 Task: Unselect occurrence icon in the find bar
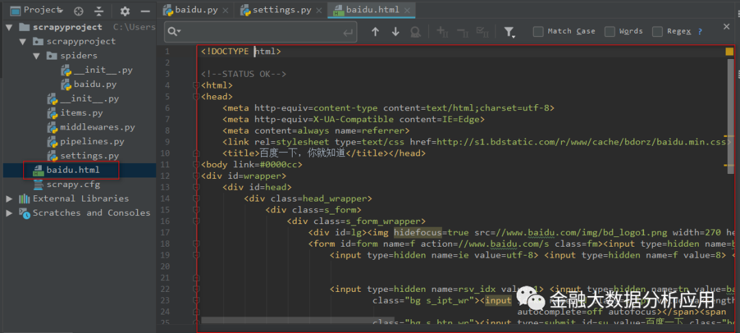click(x=463, y=32)
